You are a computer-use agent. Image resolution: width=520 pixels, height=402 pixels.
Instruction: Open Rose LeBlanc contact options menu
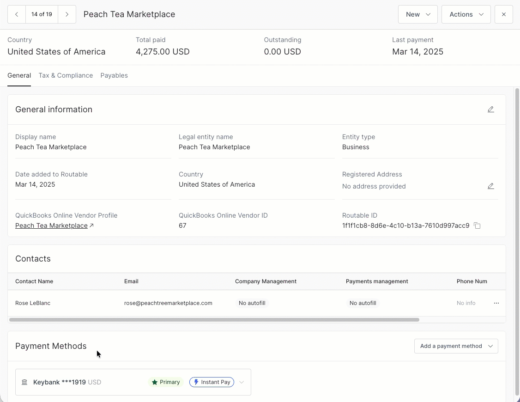pos(496,303)
